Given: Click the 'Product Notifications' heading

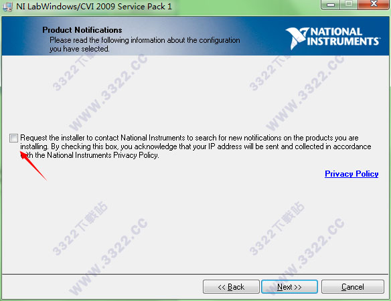Looking at the screenshot, I should tap(82, 30).
